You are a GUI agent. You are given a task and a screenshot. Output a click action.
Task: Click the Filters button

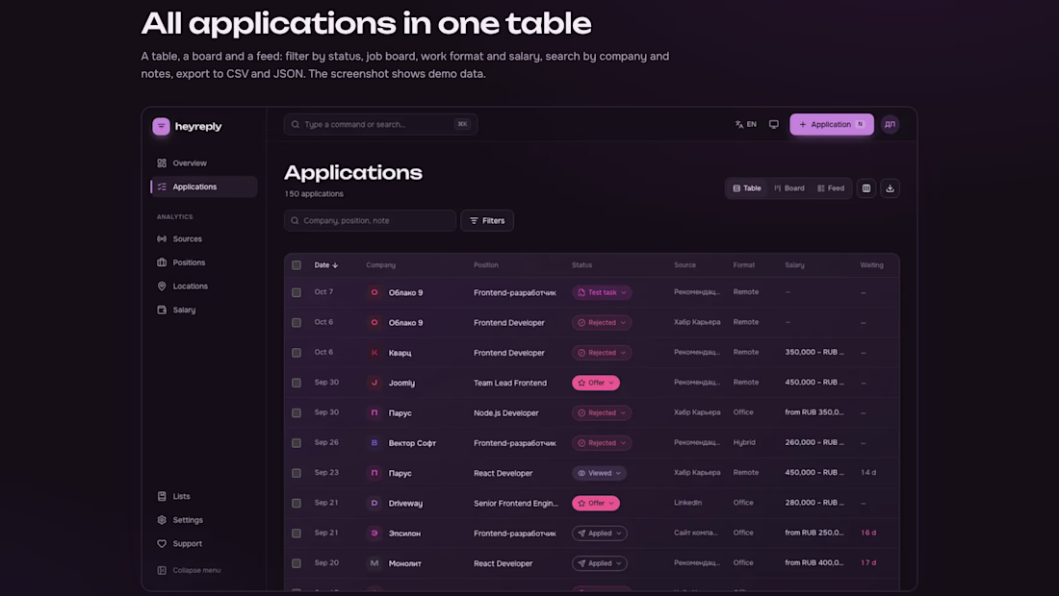[x=487, y=221]
